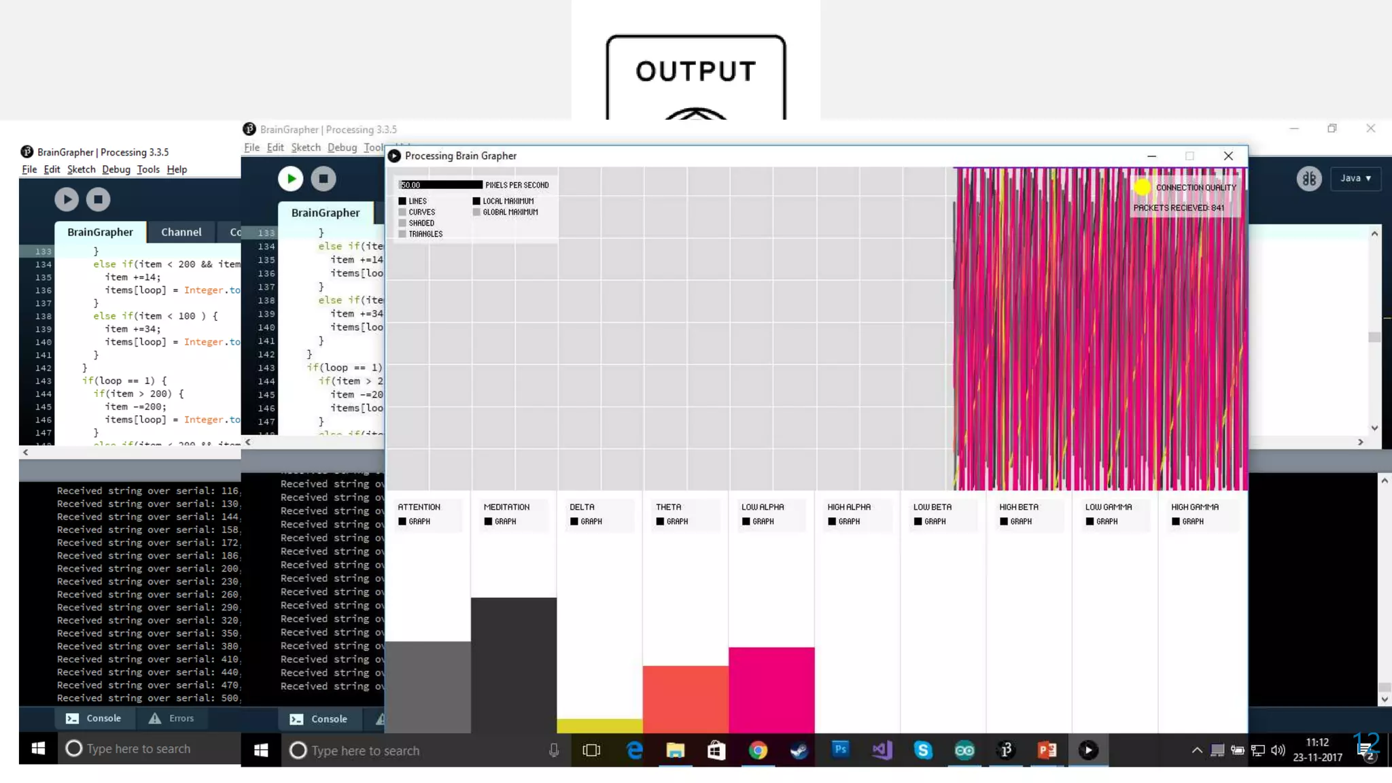The image size is (1392, 783).
Task: Click the green Run button
Action: [x=290, y=179]
